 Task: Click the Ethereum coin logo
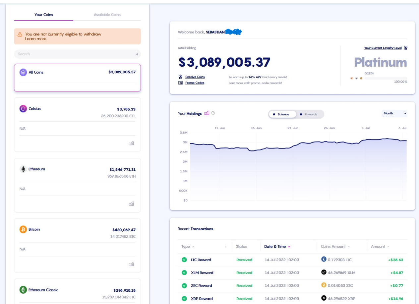pyautogui.click(x=23, y=169)
